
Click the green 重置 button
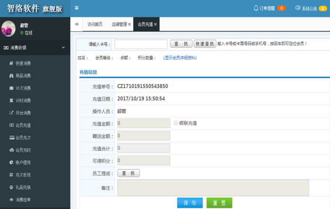point(219,203)
